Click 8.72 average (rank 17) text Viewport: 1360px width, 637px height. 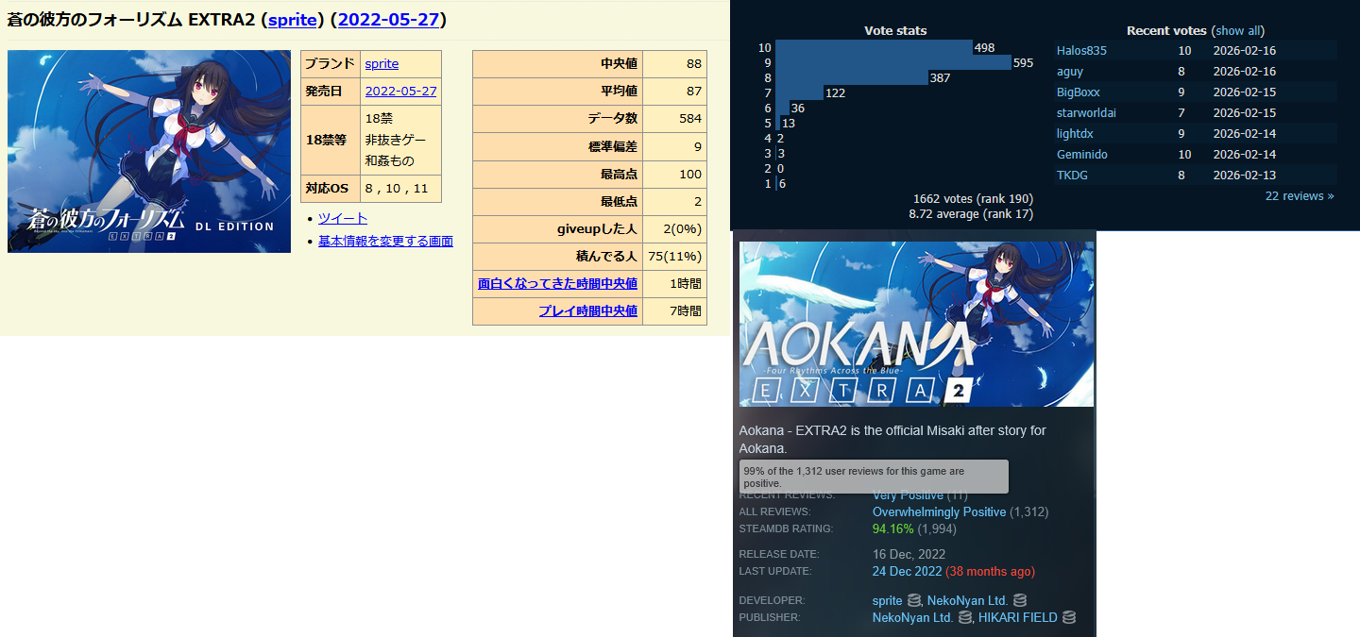click(971, 214)
